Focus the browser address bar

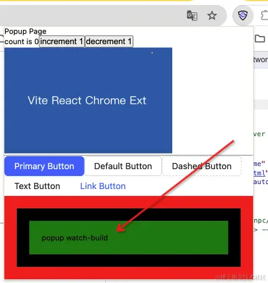pyautogui.click(x=91, y=16)
